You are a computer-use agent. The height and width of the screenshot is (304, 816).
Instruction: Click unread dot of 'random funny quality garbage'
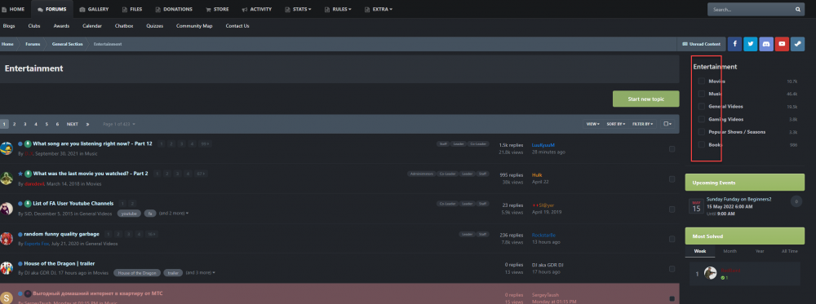click(x=20, y=234)
